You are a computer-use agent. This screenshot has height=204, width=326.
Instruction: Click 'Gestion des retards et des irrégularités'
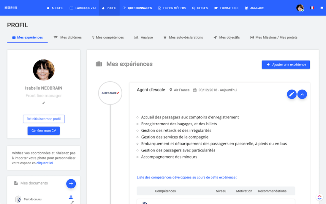point(176,130)
